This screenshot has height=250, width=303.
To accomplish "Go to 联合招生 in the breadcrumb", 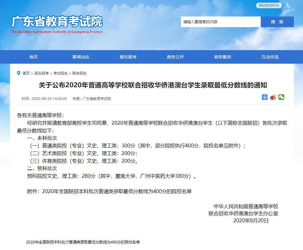I will 80,73.
